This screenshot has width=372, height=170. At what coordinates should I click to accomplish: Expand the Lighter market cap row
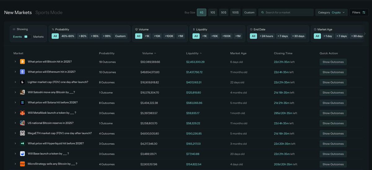15,82
